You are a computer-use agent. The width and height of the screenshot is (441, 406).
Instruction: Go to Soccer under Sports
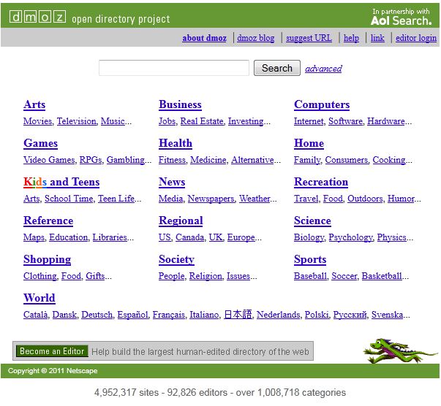(x=344, y=276)
